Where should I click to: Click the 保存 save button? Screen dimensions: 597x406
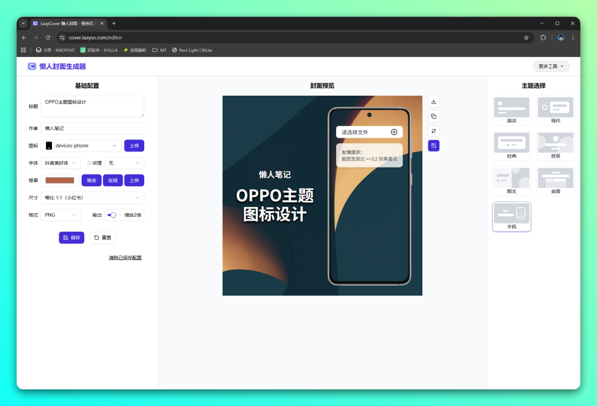(x=71, y=238)
